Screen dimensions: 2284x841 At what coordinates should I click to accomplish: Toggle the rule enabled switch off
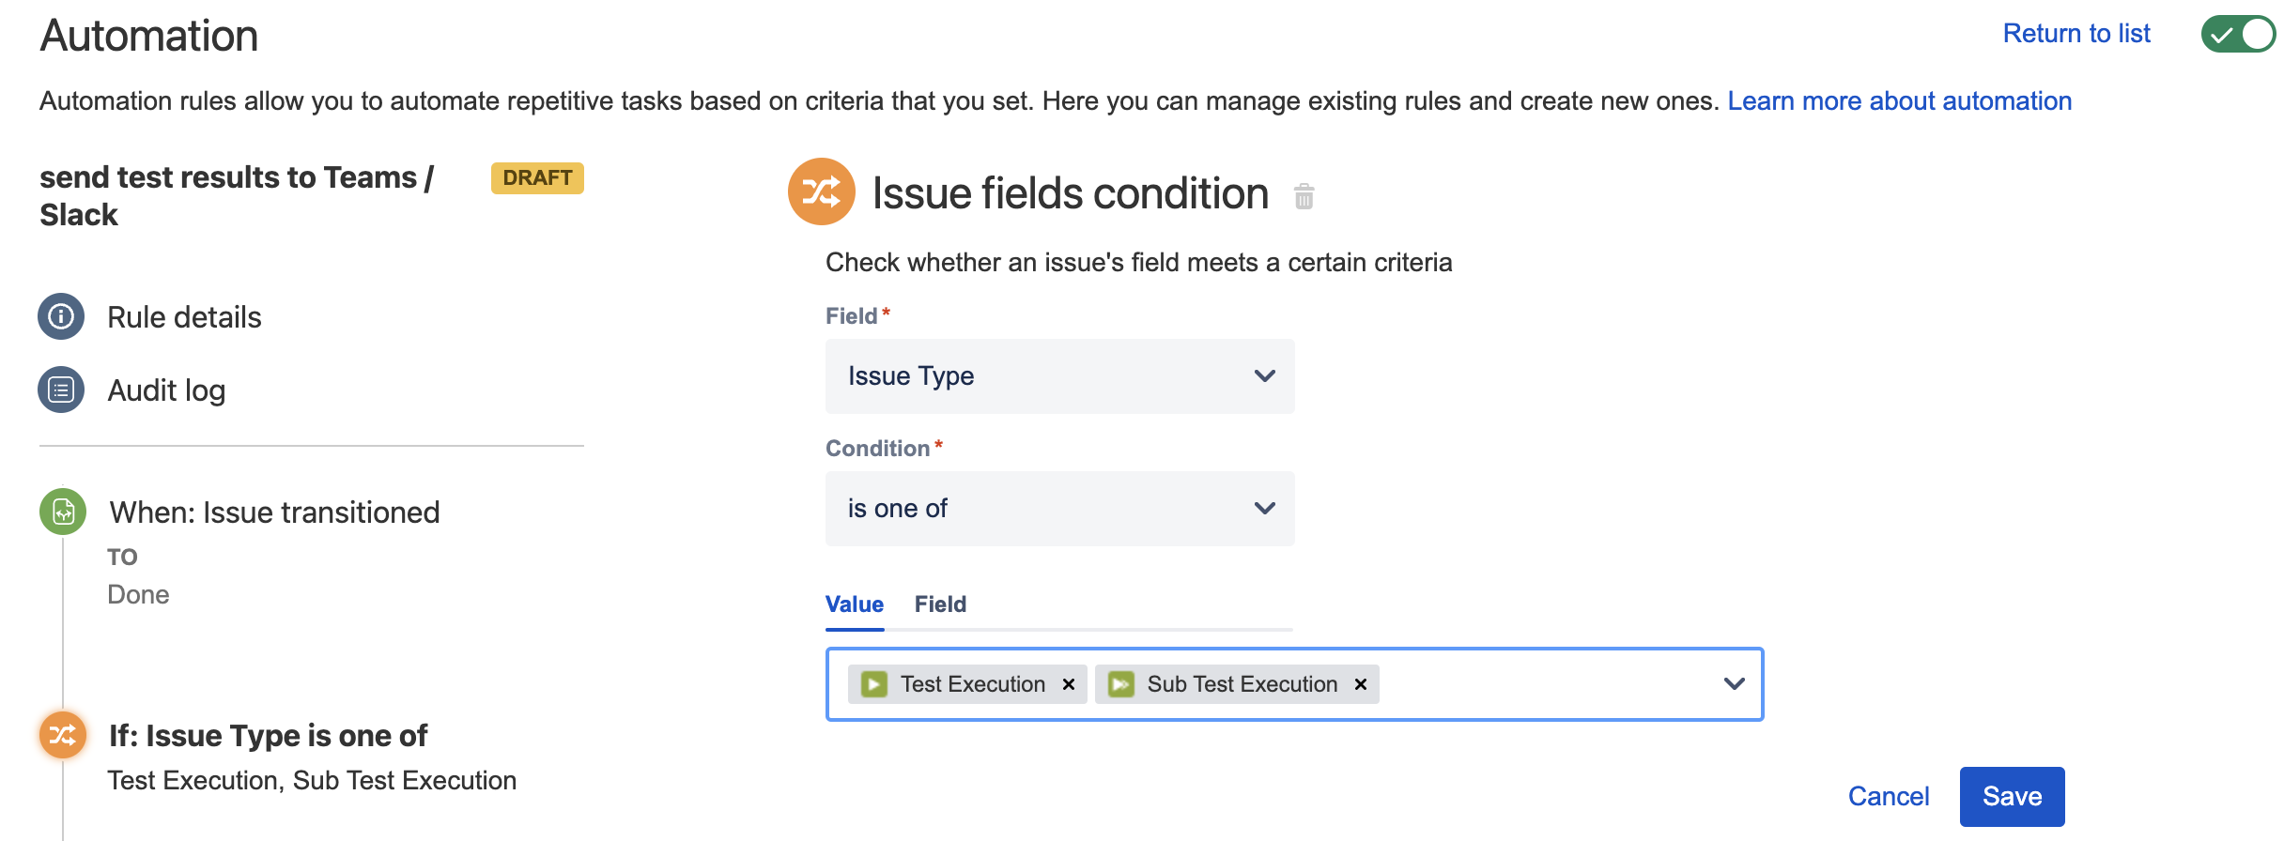click(x=2239, y=35)
